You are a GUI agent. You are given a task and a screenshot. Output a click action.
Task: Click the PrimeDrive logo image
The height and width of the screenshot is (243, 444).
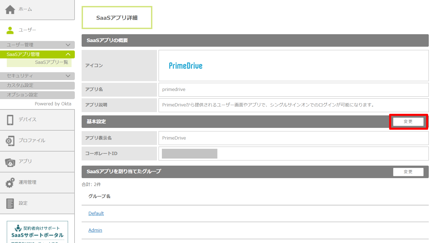pyautogui.click(x=186, y=66)
